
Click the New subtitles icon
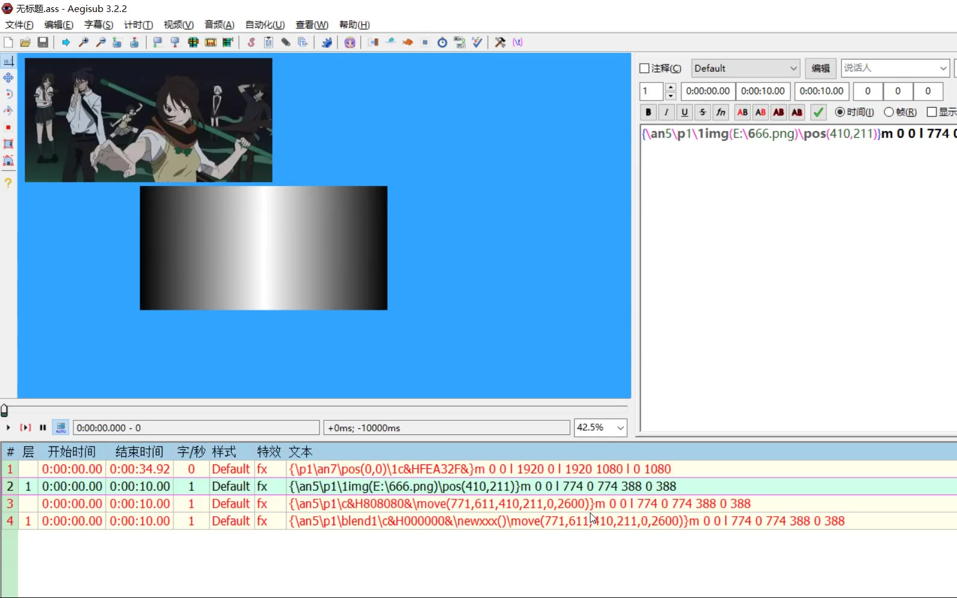pyautogui.click(x=8, y=42)
